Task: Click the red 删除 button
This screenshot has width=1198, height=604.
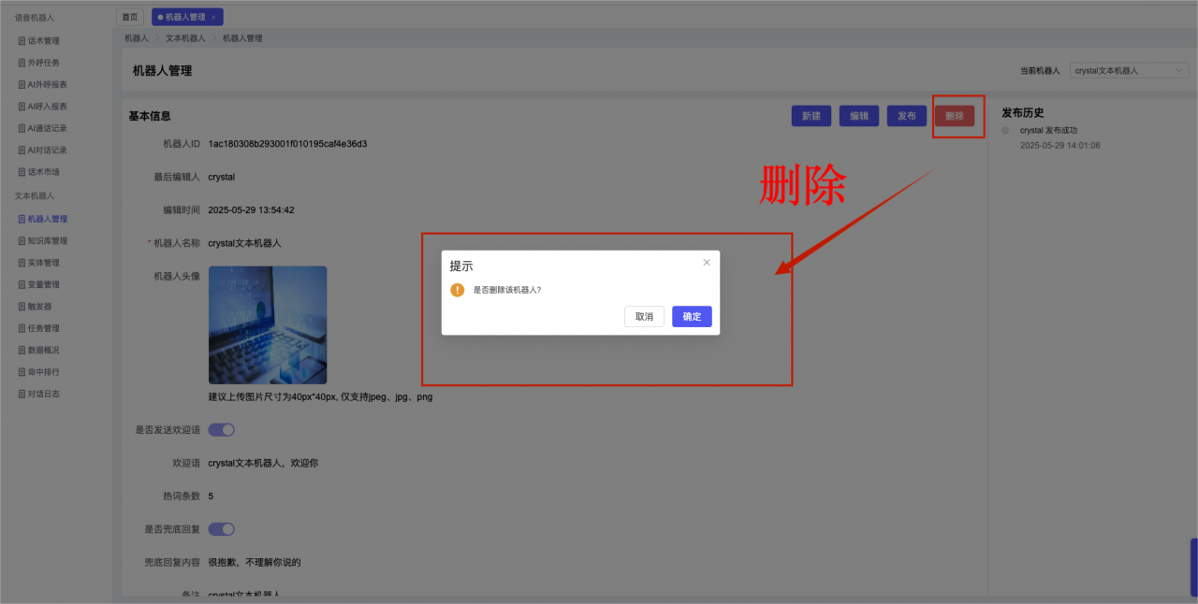Action: pos(954,116)
